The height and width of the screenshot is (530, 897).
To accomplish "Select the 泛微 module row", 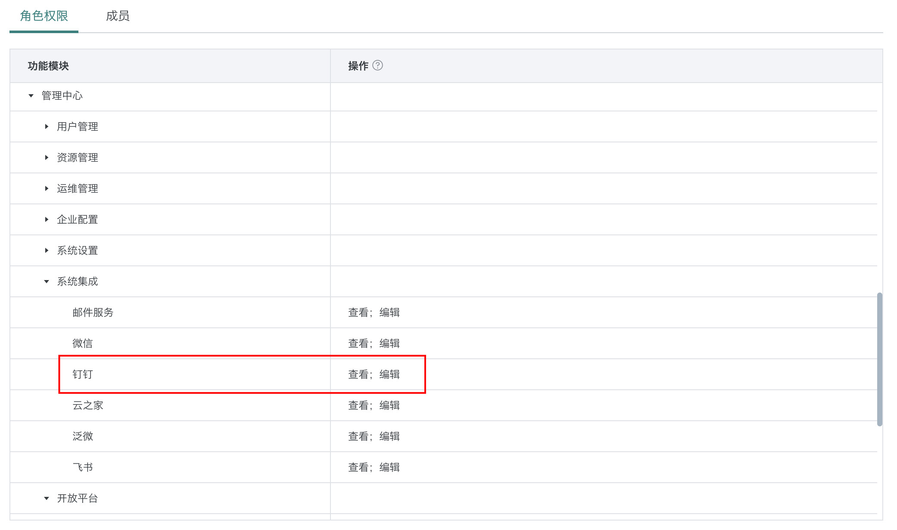I will coord(83,436).
